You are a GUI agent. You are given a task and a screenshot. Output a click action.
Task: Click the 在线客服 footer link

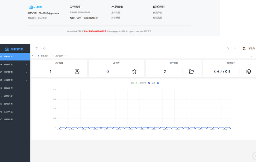(x=158, y=17)
